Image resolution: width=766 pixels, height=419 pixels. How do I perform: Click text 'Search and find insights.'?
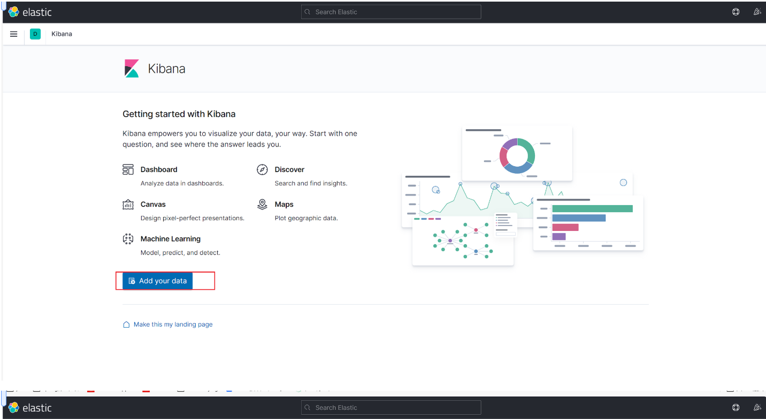(311, 183)
